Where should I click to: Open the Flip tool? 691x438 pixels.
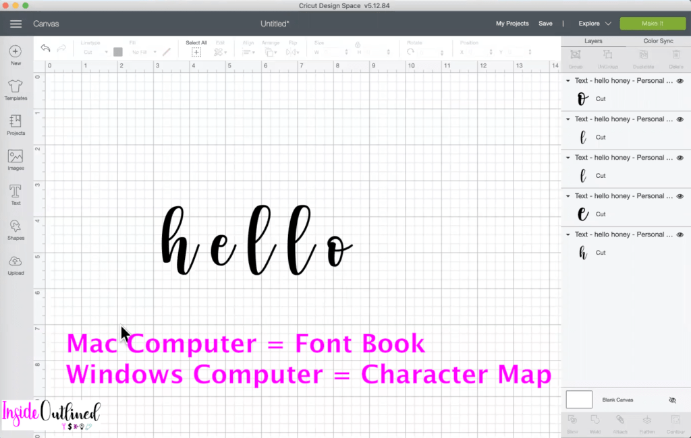[293, 52]
